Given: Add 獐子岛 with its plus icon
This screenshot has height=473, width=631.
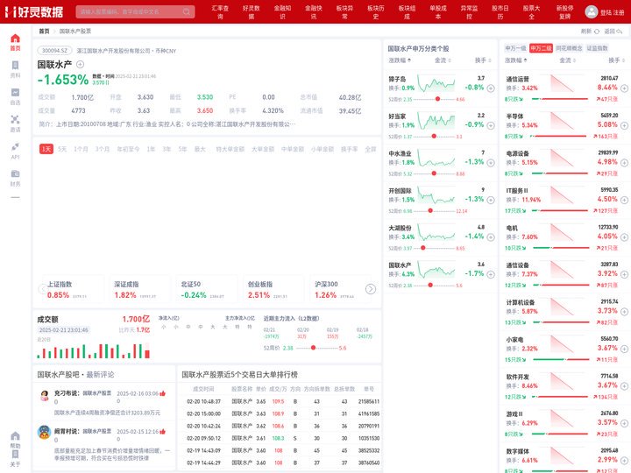Looking at the screenshot, I should [491, 88].
